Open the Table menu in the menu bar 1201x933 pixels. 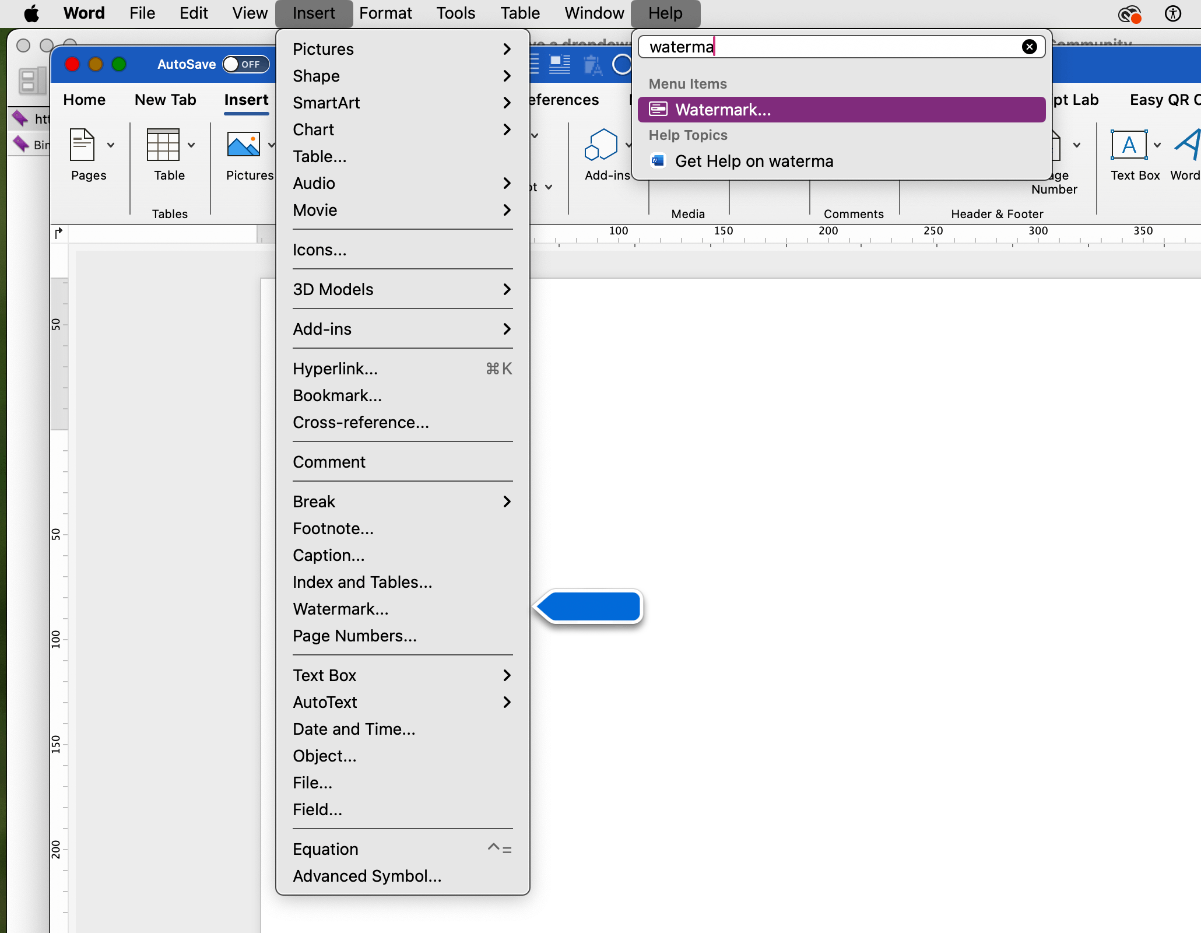(520, 13)
